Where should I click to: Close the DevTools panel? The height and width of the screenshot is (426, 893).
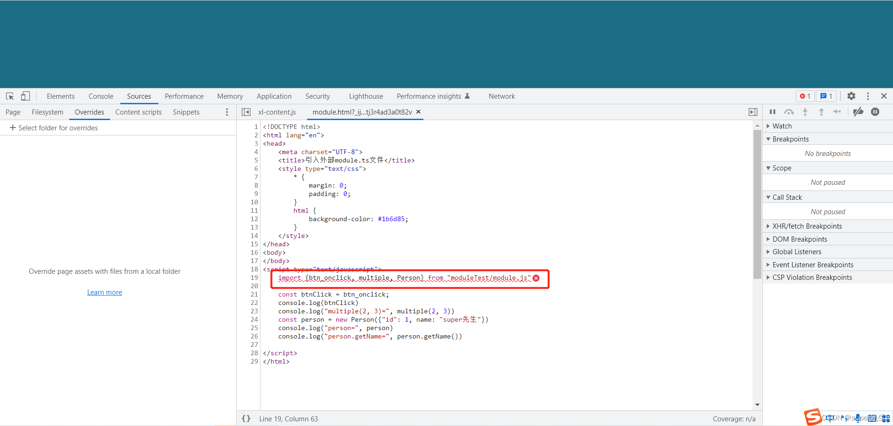[884, 96]
